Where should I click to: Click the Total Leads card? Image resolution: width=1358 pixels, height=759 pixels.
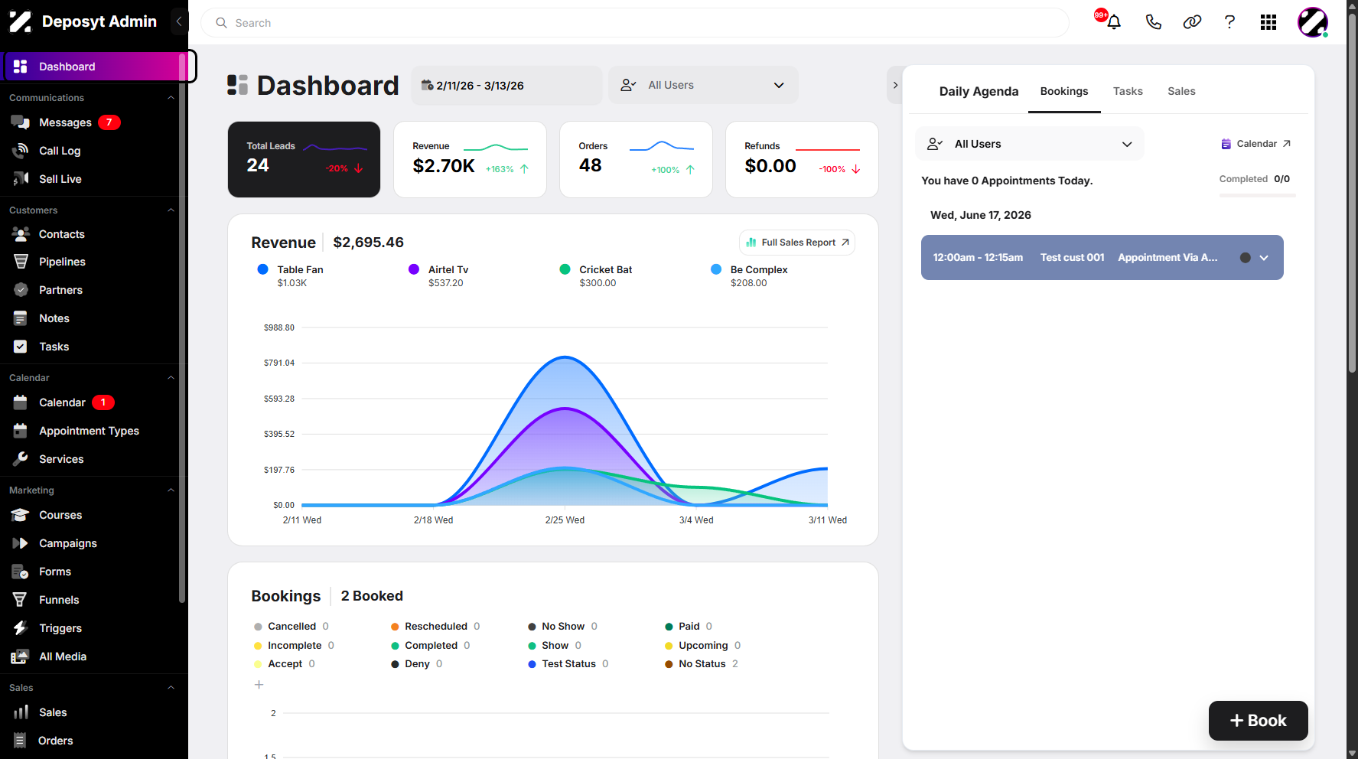pos(304,159)
